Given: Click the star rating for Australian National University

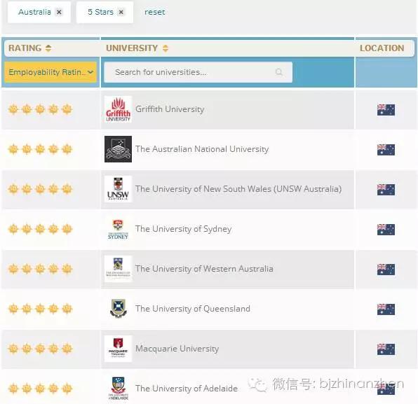Looking at the screenshot, I should (40, 149).
